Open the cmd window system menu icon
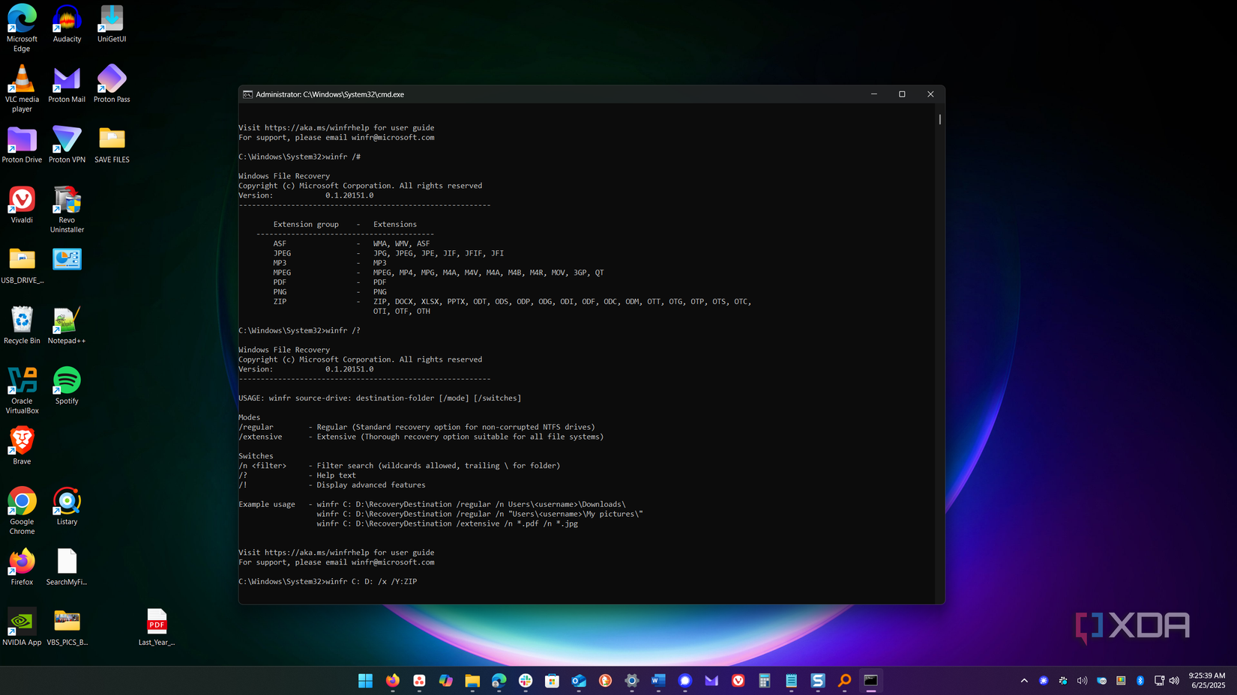 pyautogui.click(x=247, y=94)
